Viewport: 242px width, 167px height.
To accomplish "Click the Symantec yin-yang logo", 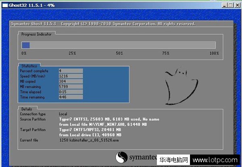I will click(x=121, y=157).
